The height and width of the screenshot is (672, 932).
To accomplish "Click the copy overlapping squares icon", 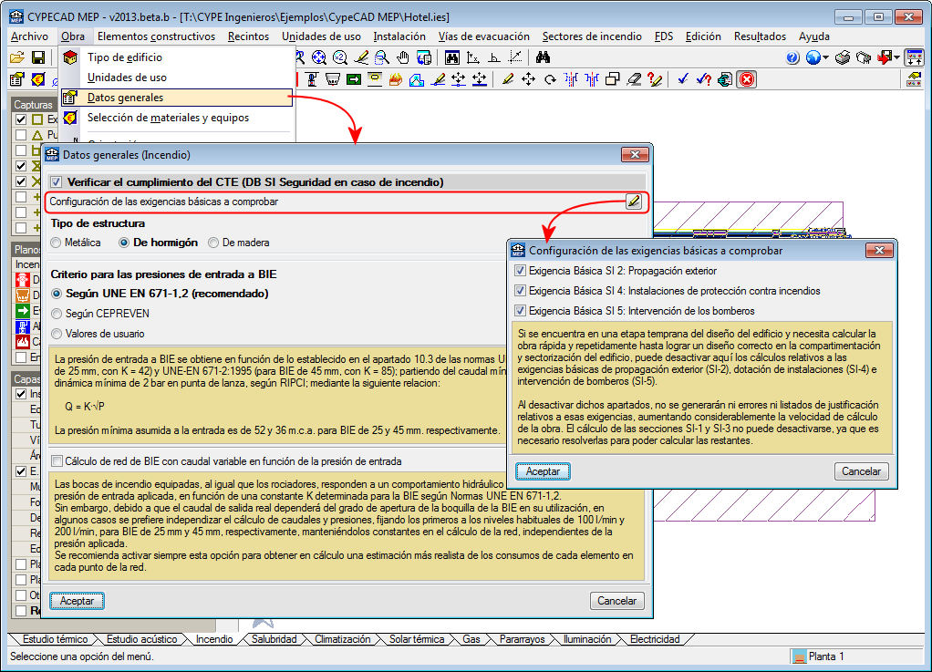I will coord(612,79).
